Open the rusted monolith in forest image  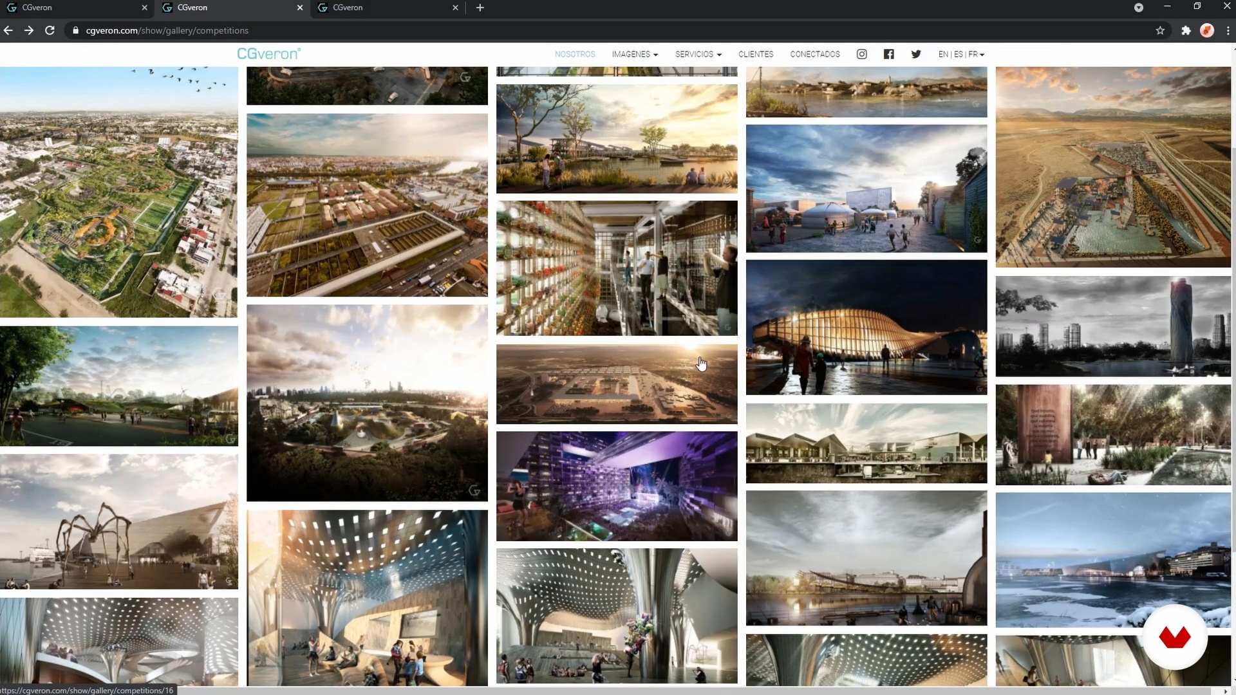tap(1113, 435)
